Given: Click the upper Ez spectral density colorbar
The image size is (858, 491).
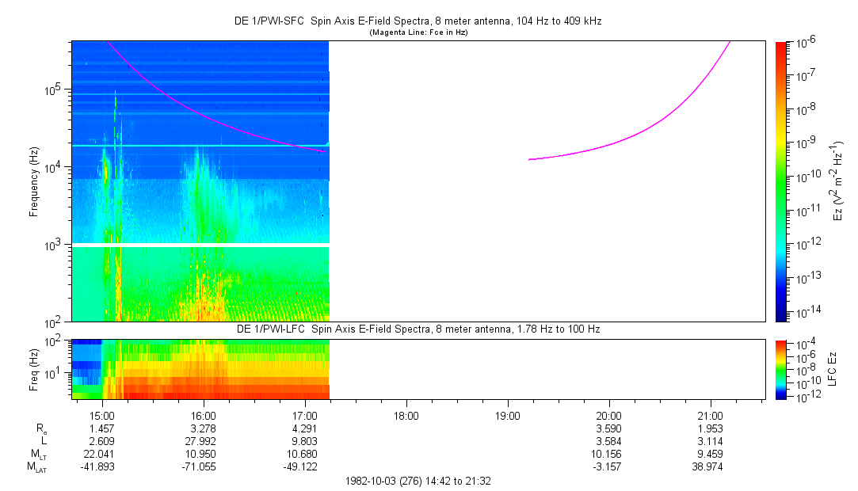Looking at the screenshot, I should tap(782, 181).
